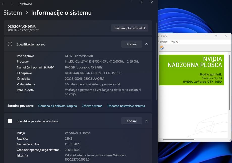Screen dimensions: 232x163
Task: Select device ID B1B4D44B-812F-47A1-8619-3CE1CD510119
Action: tap(93, 73)
